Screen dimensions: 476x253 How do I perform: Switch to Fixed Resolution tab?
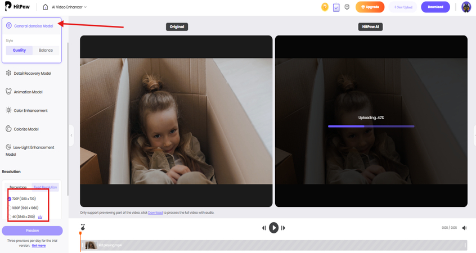[45, 187]
